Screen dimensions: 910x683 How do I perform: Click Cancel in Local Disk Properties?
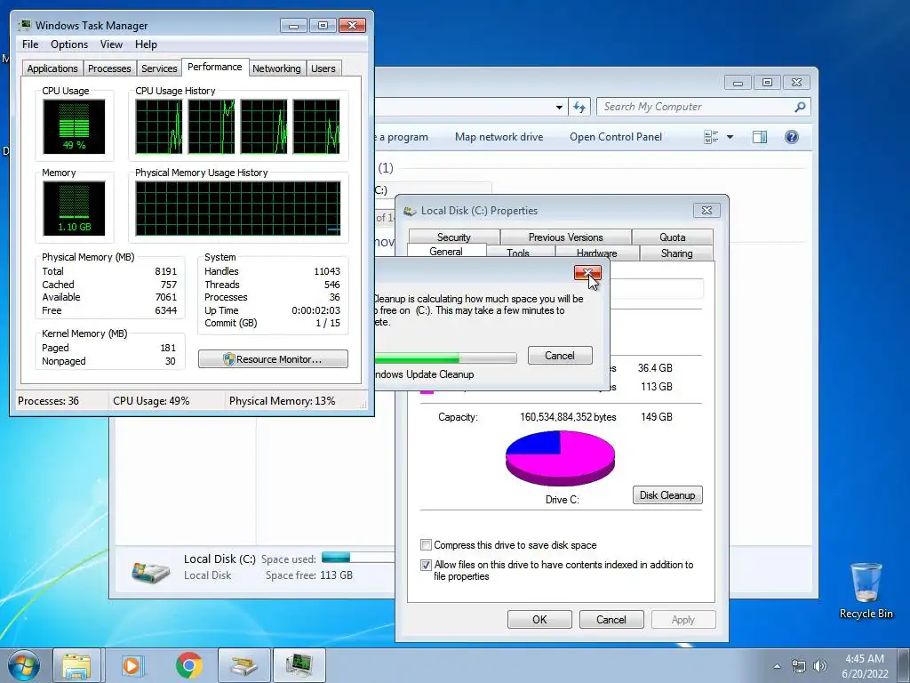pos(611,620)
